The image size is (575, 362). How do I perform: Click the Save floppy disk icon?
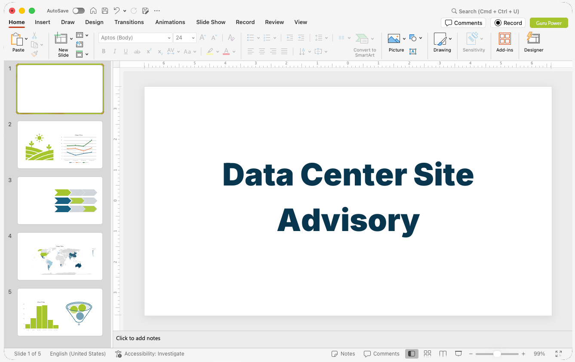click(105, 11)
